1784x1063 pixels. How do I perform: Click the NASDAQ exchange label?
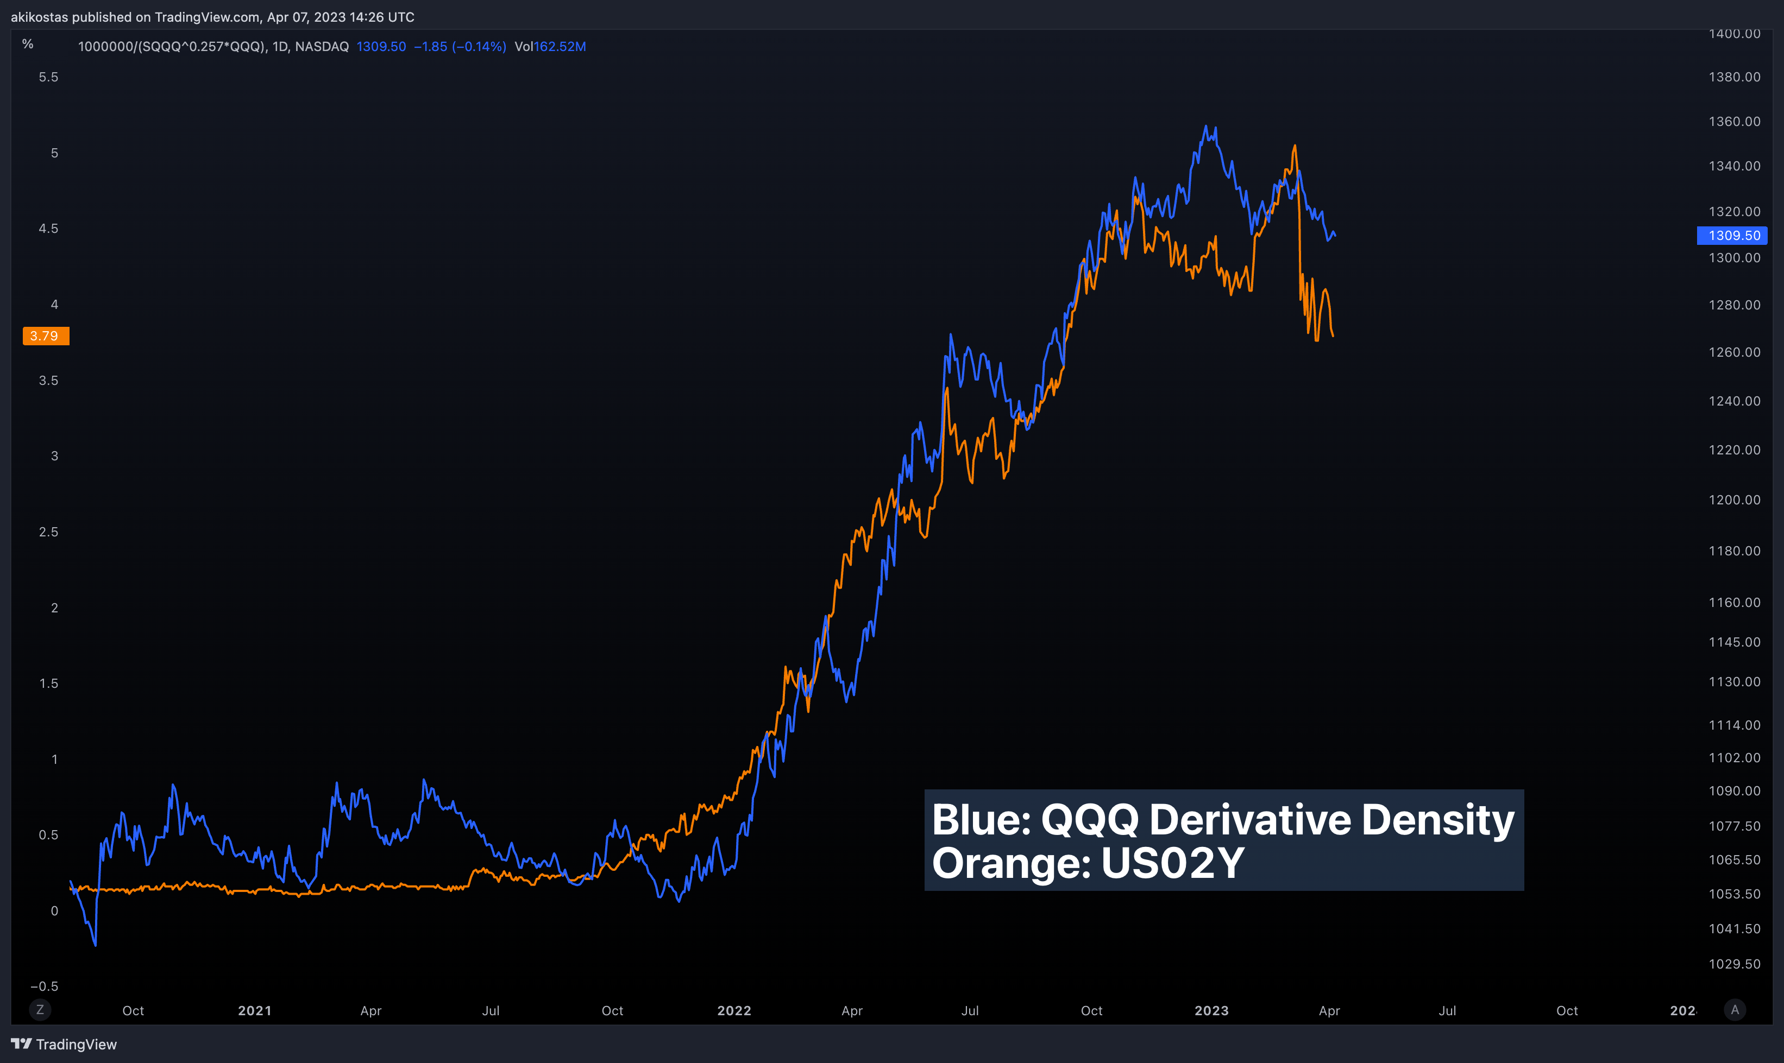[x=322, y=47]
